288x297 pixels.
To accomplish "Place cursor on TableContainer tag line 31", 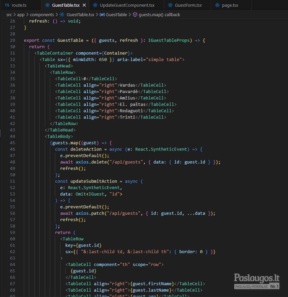I will 55,53.
